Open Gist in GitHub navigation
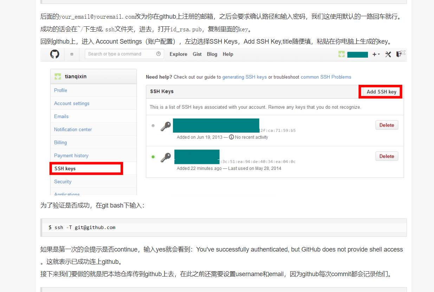 197,54
